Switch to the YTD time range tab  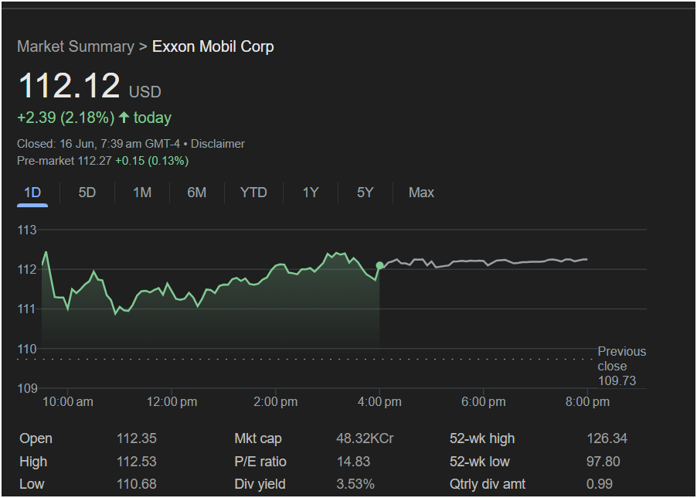(253, 193)
